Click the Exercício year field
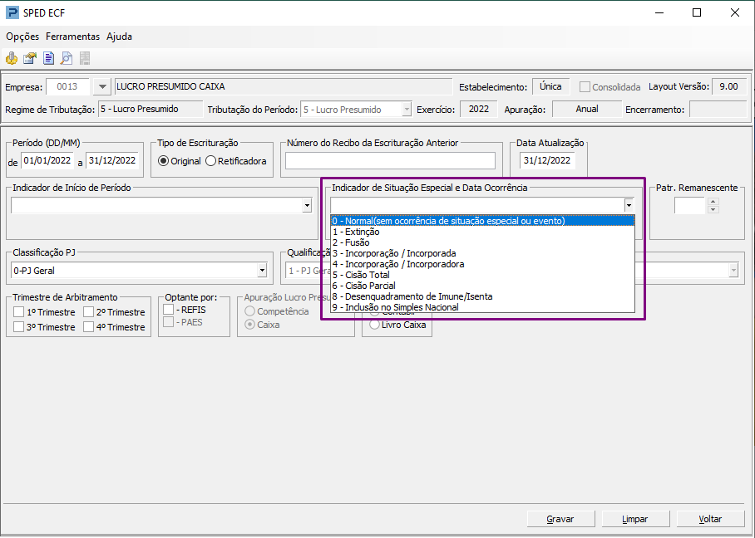Screen dimensions: 755x538 [479, 109]
